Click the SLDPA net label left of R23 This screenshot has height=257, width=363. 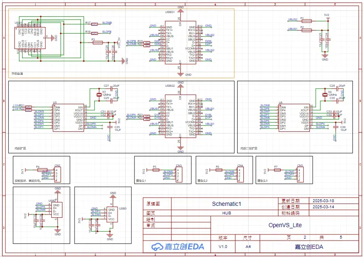(x=131, y=115)
